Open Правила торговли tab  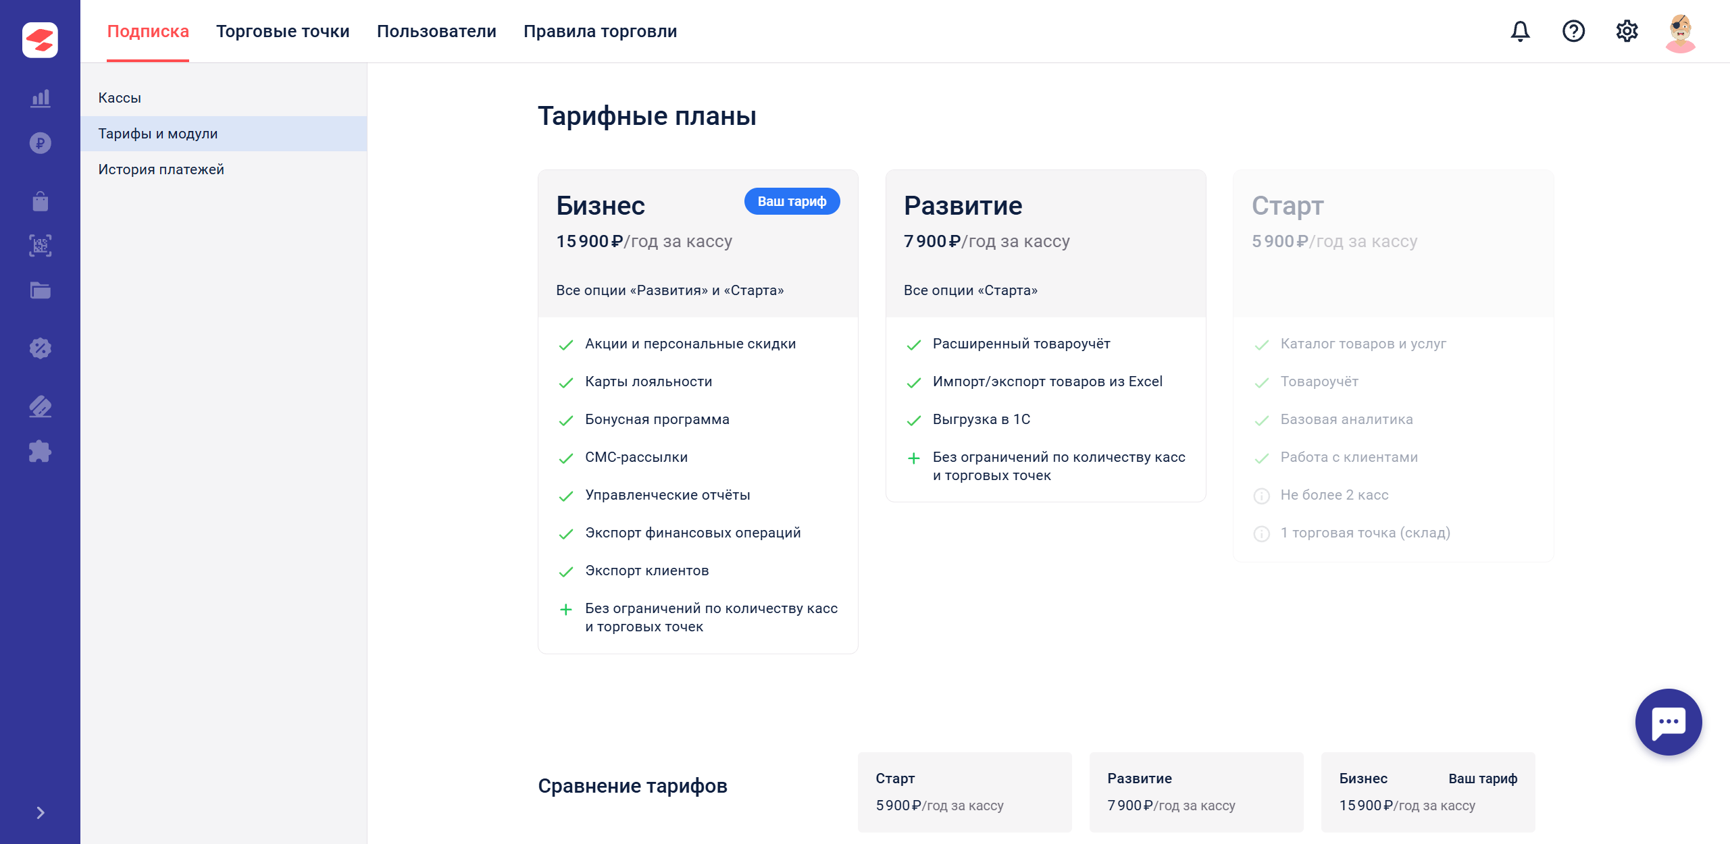click(x=600, y=31)
